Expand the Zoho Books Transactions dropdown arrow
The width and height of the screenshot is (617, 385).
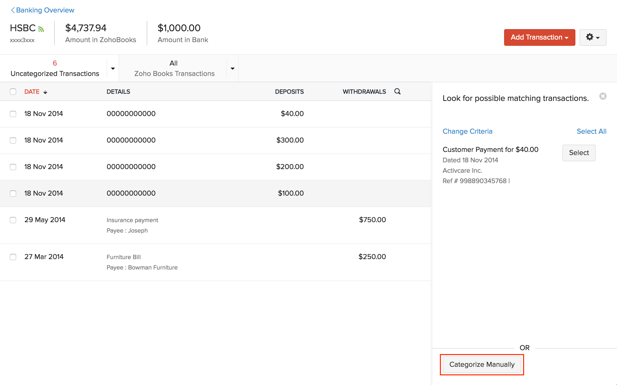pyautogui.click(x=233, y=68)
